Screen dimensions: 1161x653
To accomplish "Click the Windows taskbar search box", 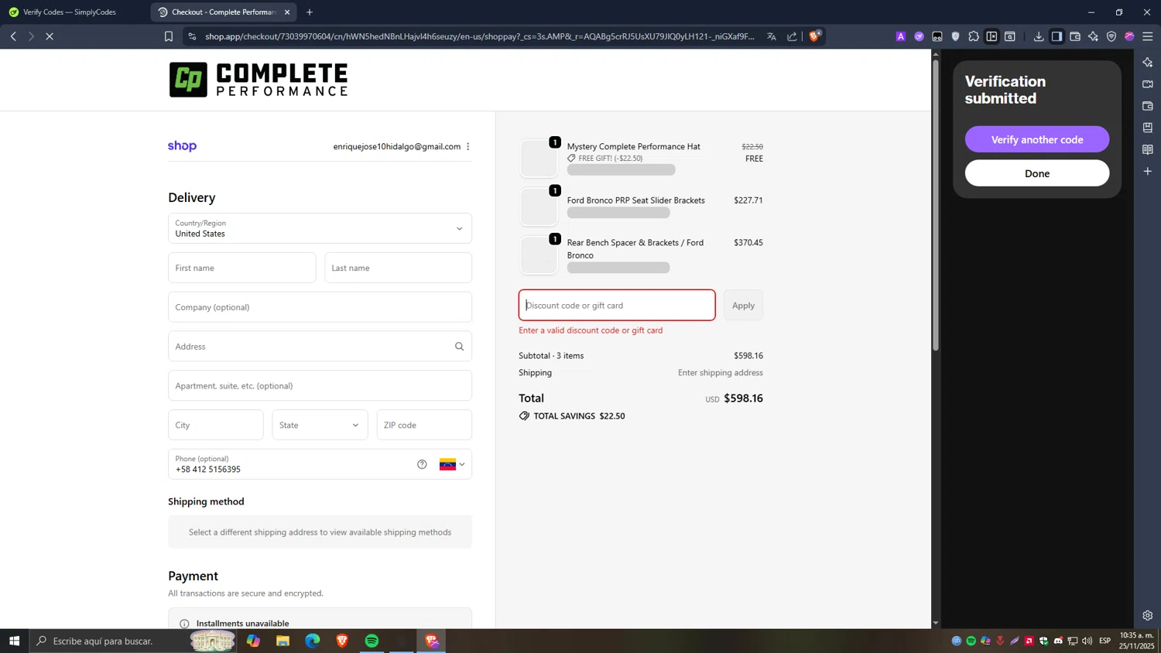I will tap(132, 641).
